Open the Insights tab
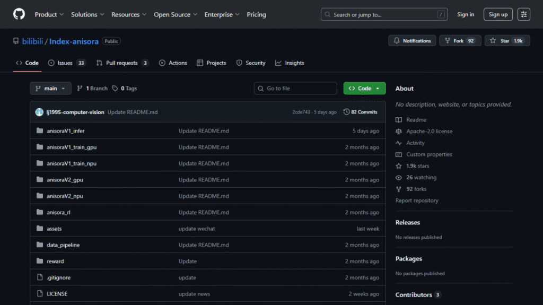 [290, 63]
